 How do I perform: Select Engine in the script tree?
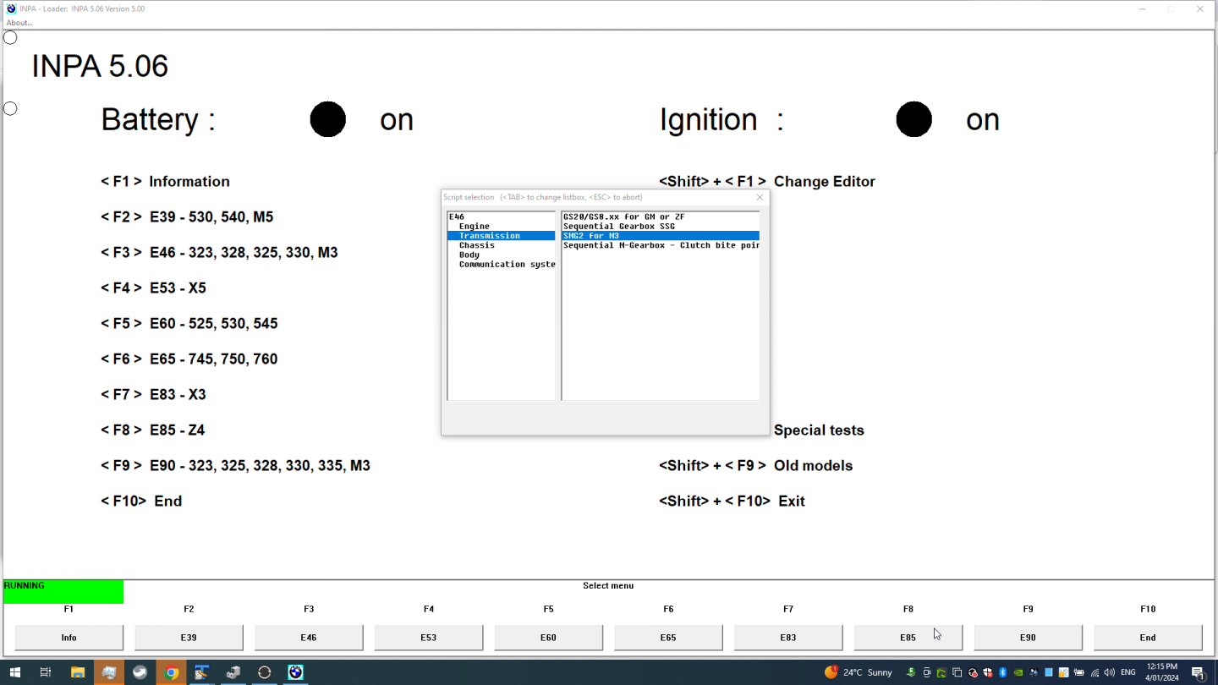click(x=475, y=227)
